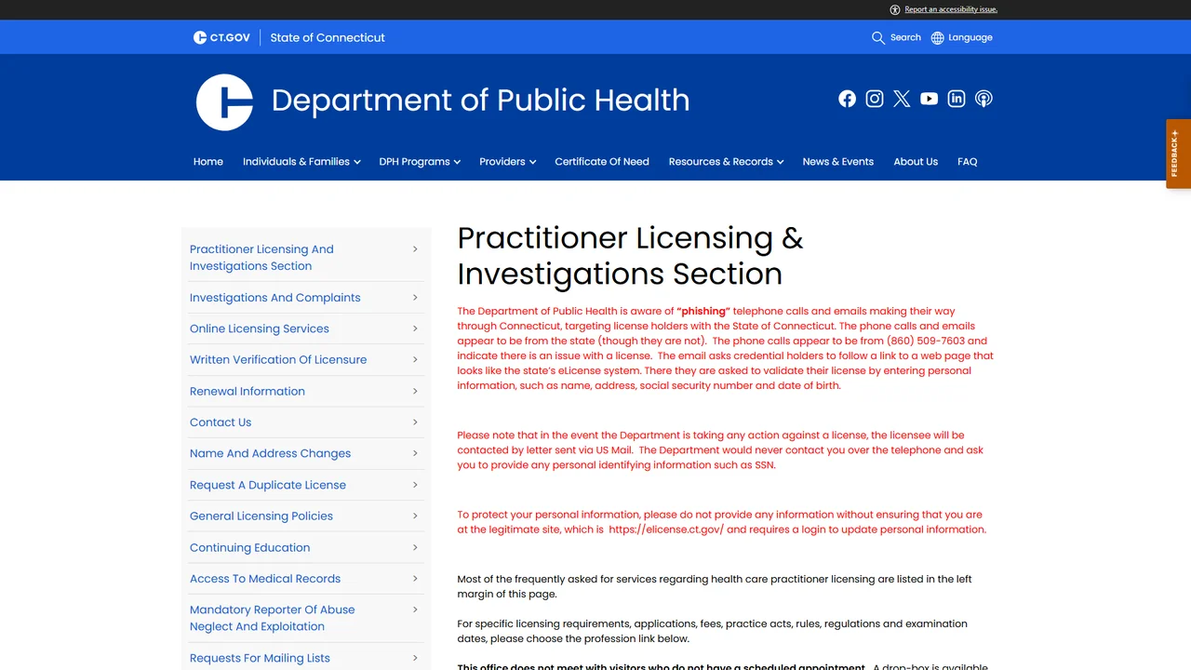Open the Feedback side tab
This screenshot has height=670, width=1191.
1178,154
